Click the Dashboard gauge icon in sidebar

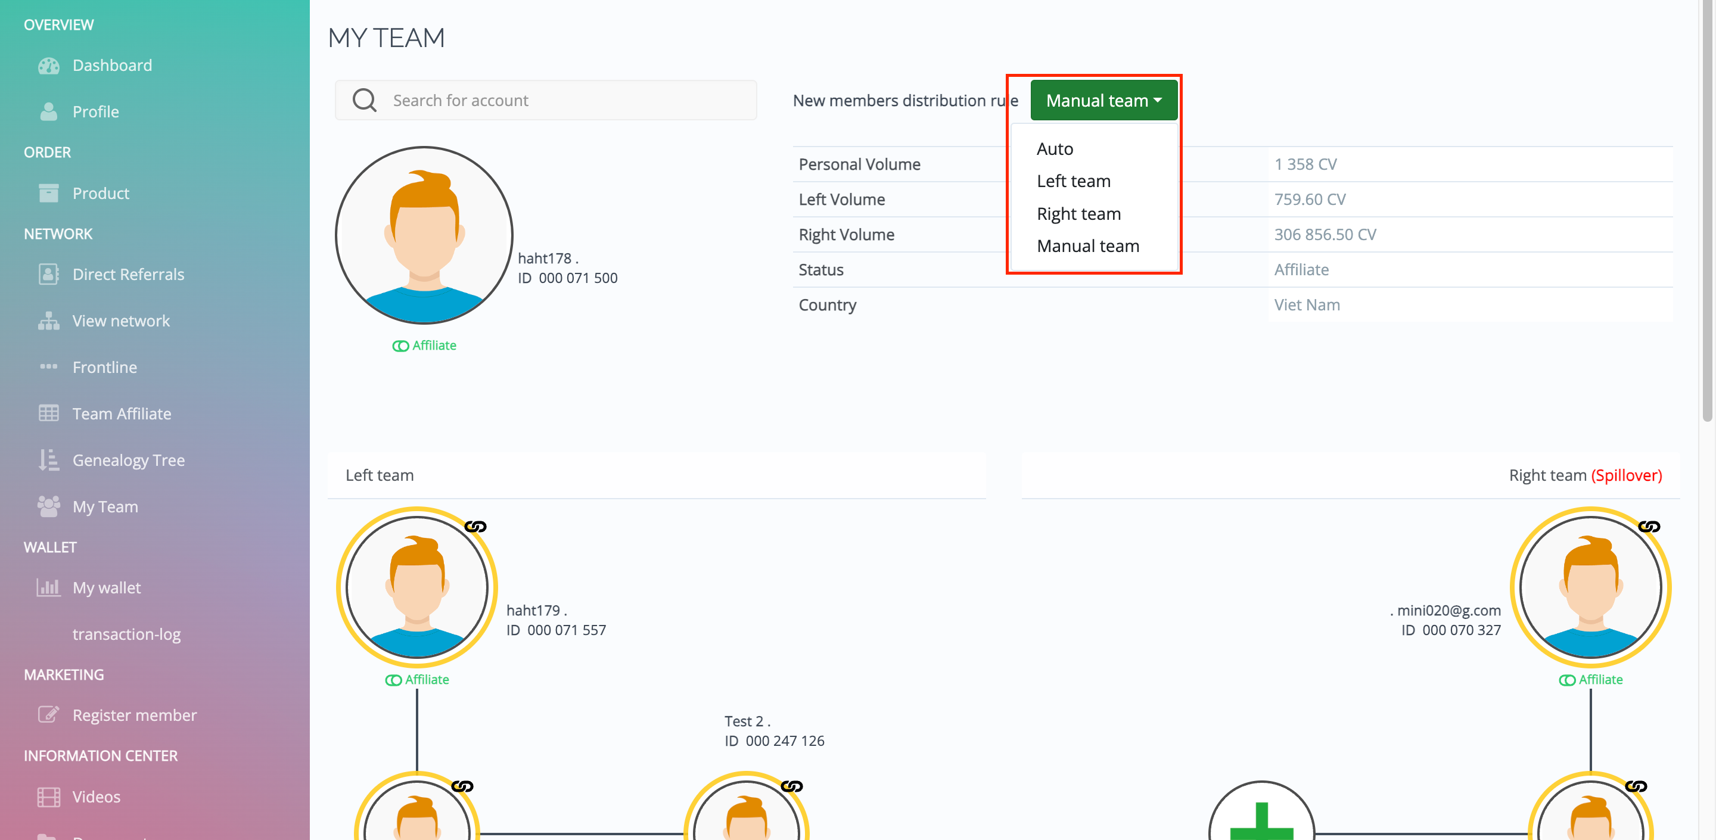49,66
